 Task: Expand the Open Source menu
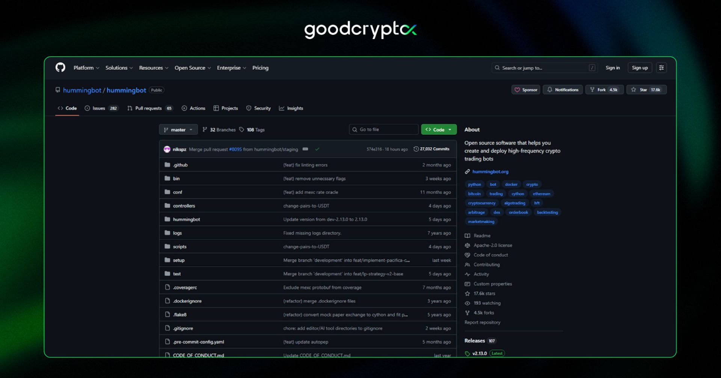193,68
